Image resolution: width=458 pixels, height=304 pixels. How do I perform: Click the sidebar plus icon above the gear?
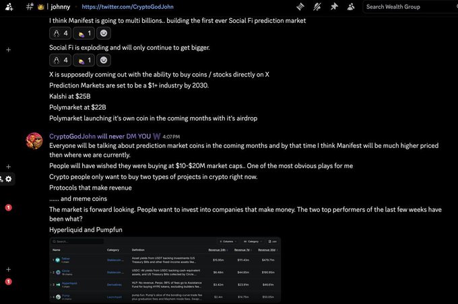click(x=9, y=167)
